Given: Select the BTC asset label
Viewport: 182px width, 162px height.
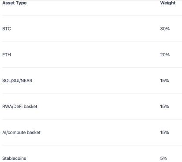Looking at the screenshot, I should coord(7,29).
